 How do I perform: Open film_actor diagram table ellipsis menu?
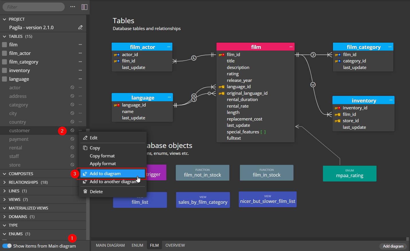click(169, 47)
